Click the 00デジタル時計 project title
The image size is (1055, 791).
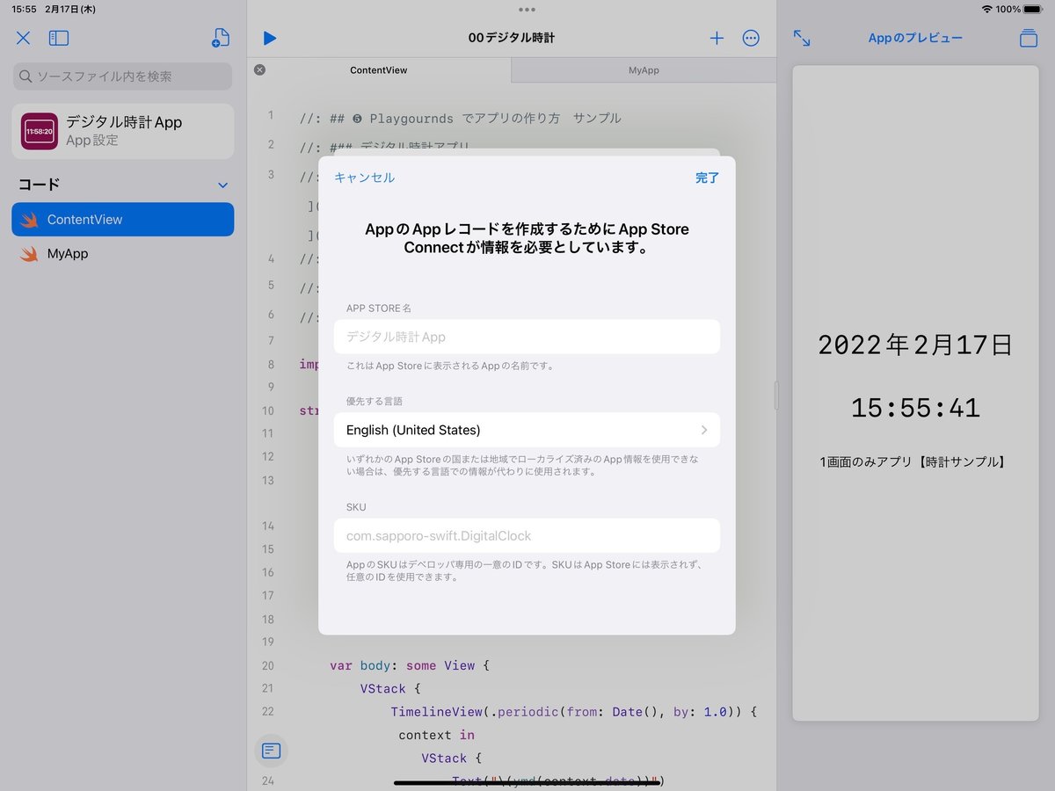[512, 38]
